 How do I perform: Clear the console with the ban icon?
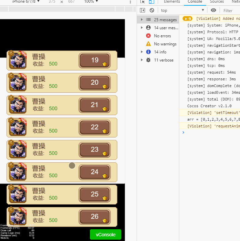(152, 10)
